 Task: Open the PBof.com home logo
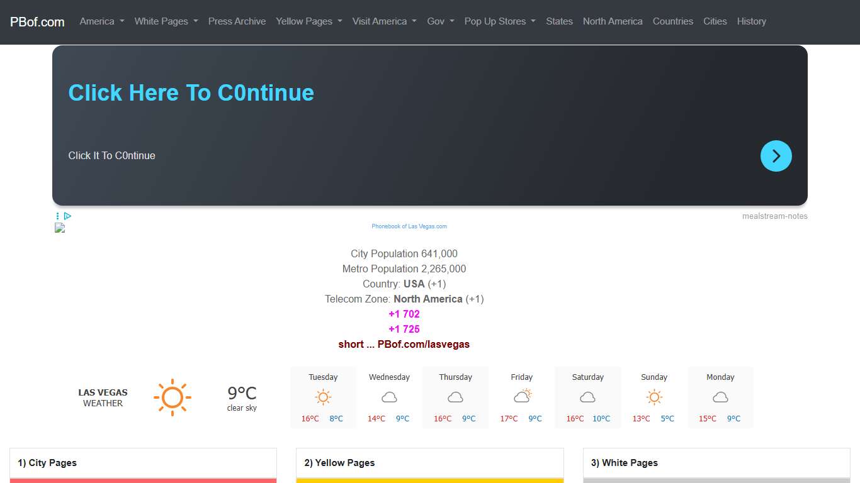point(37,22)
